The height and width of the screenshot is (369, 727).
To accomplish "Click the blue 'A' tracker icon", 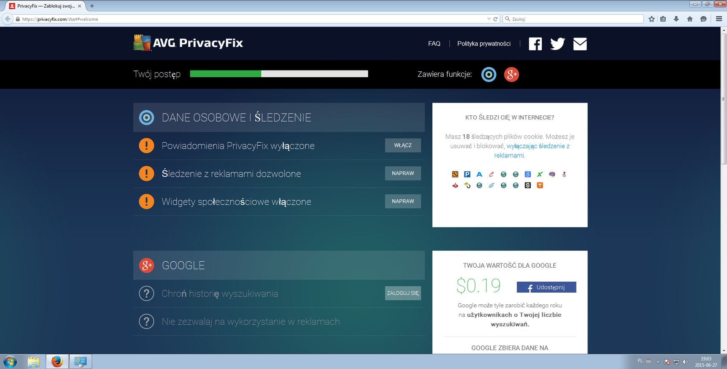I will (479, 174).
